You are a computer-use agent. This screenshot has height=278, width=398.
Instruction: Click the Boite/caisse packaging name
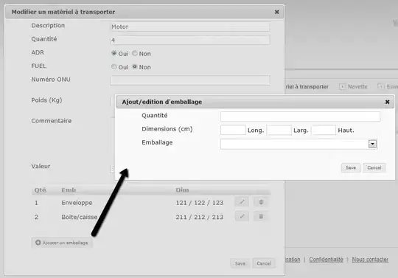[80, 217]
